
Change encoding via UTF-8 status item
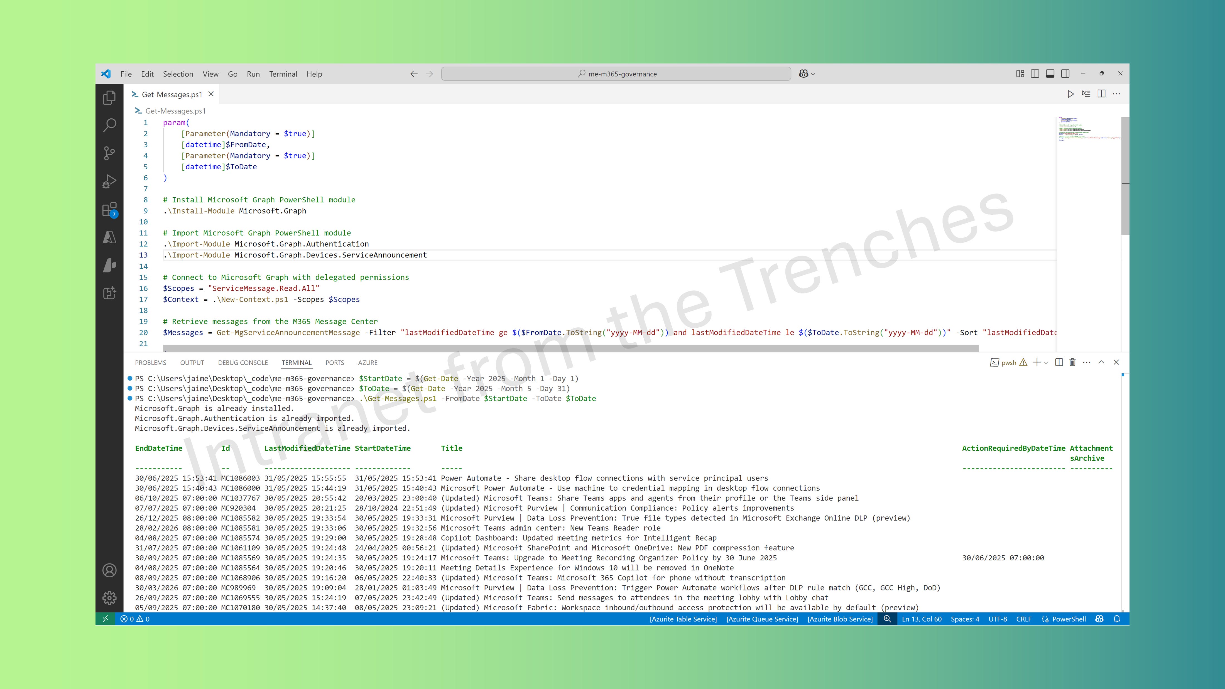click(x=998, y=619)
